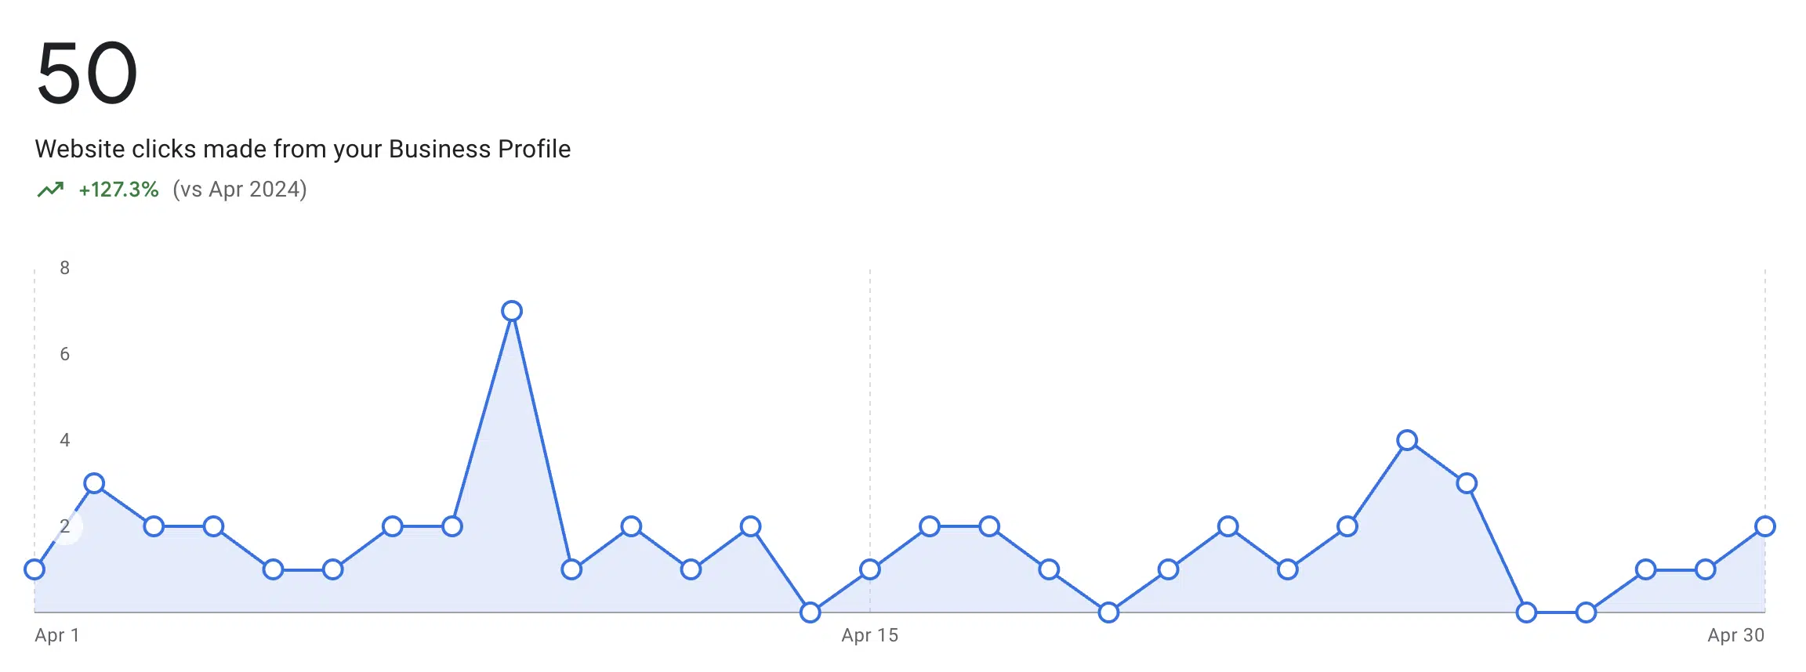
Task: Click the 'Apr 1' x-axis label
Action: pyautogui.click(x=57, y=635)
